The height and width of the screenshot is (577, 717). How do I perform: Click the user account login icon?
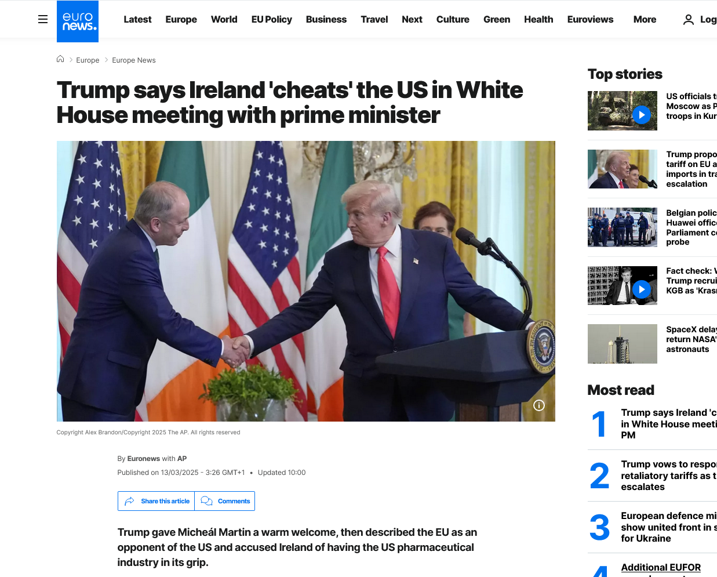689,20
